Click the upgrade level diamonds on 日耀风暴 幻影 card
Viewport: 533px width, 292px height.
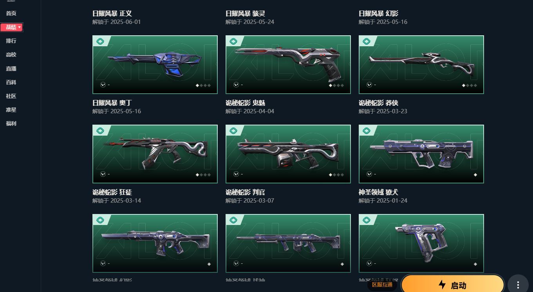(x=470, y=85)
